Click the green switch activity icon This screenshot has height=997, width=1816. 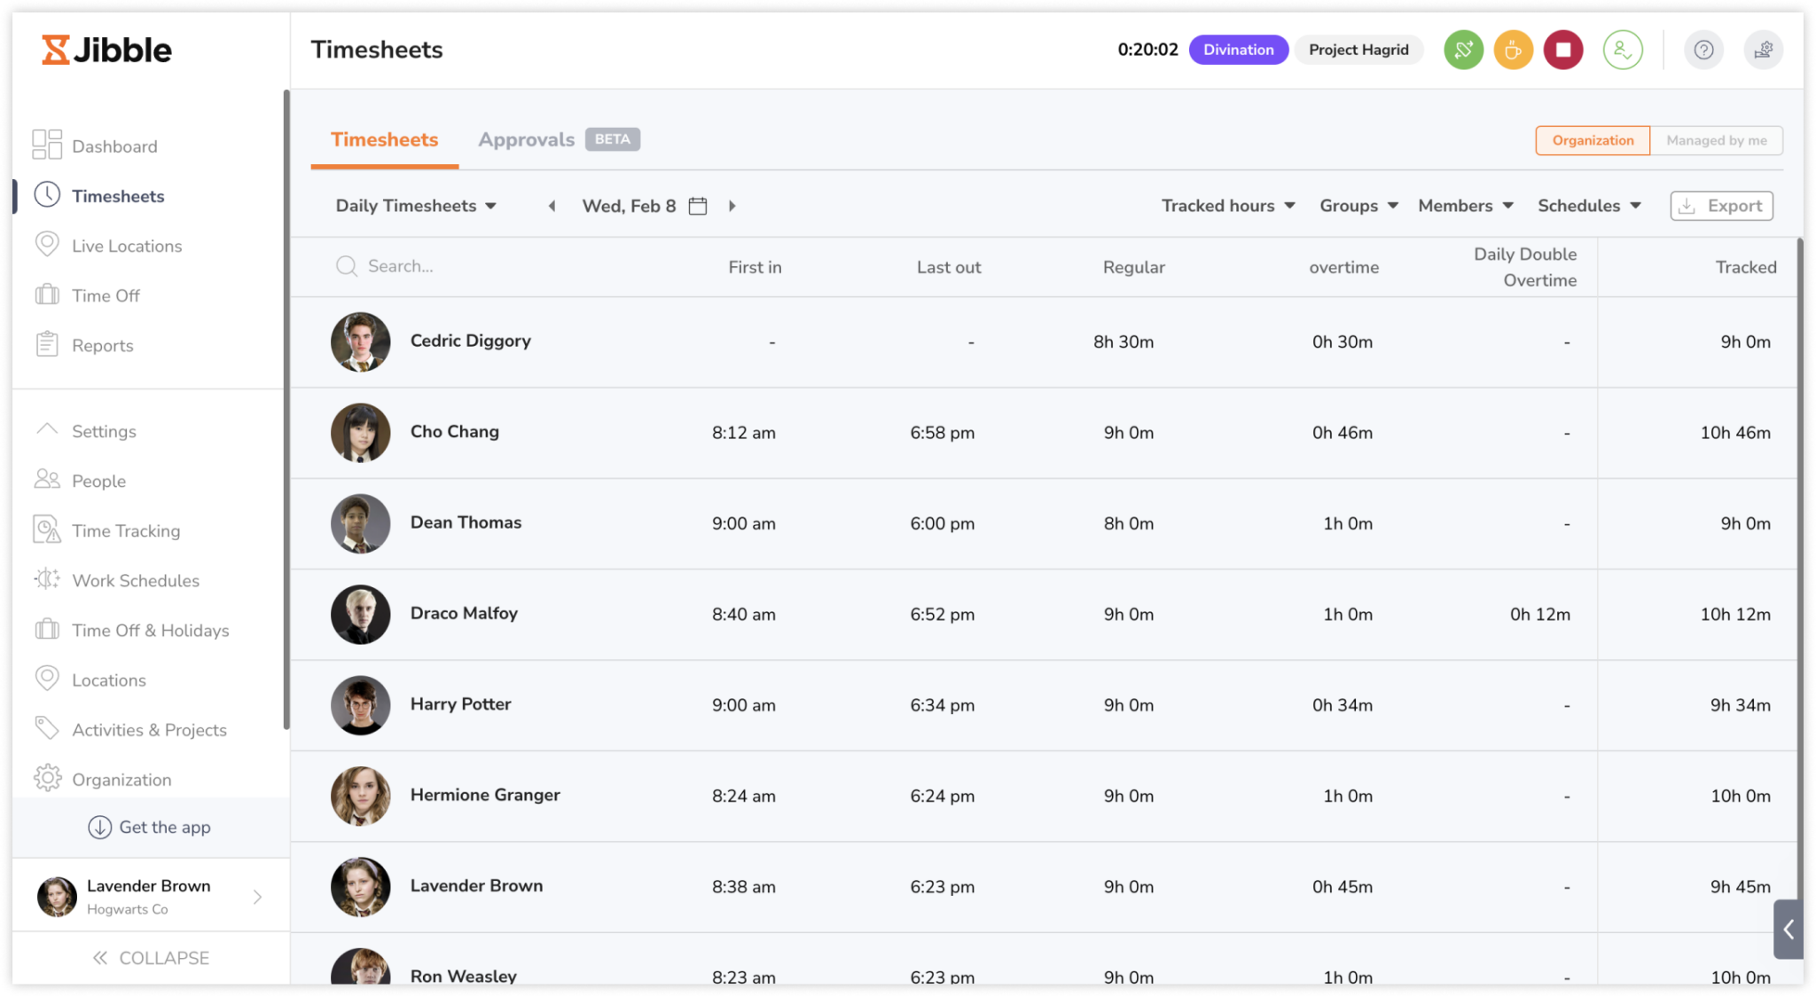click(x=1463, y=50)
